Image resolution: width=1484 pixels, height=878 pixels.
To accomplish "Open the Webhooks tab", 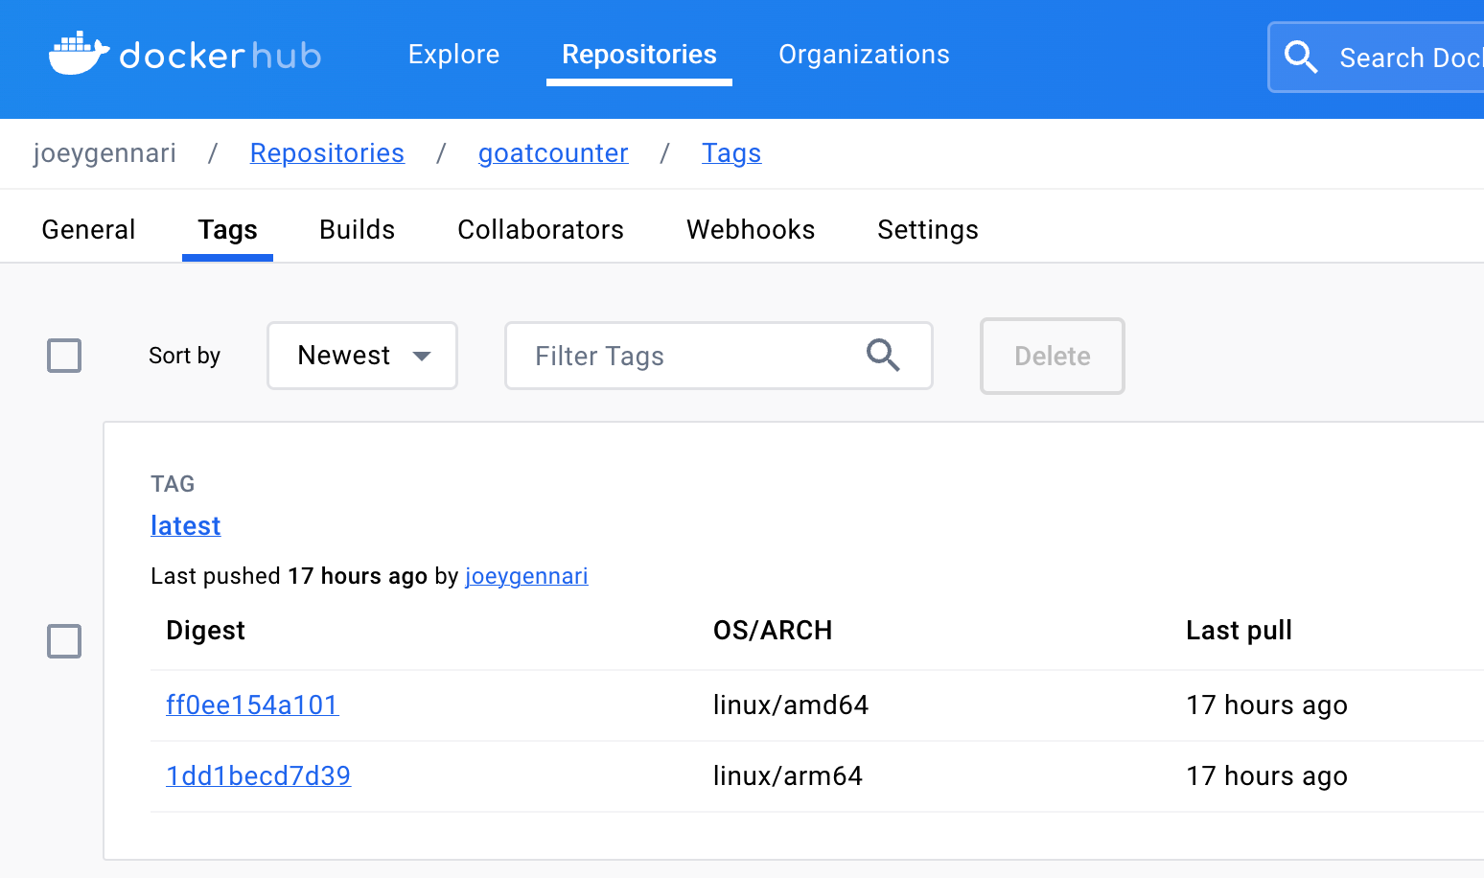I will coord(751,230).
